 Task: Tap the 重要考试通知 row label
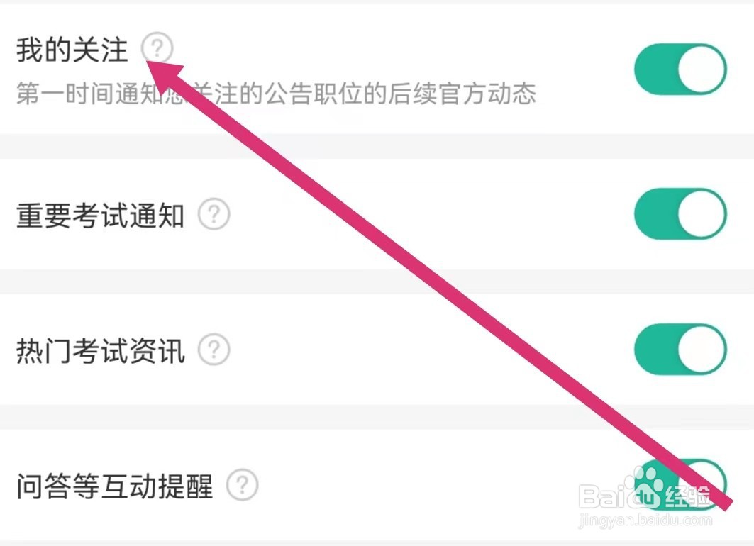(x=101, y=216)
